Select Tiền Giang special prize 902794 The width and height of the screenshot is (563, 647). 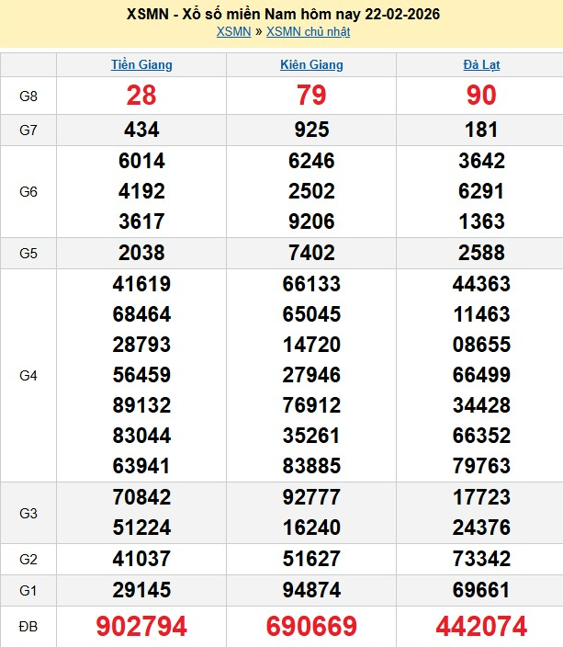click(141, 627)
